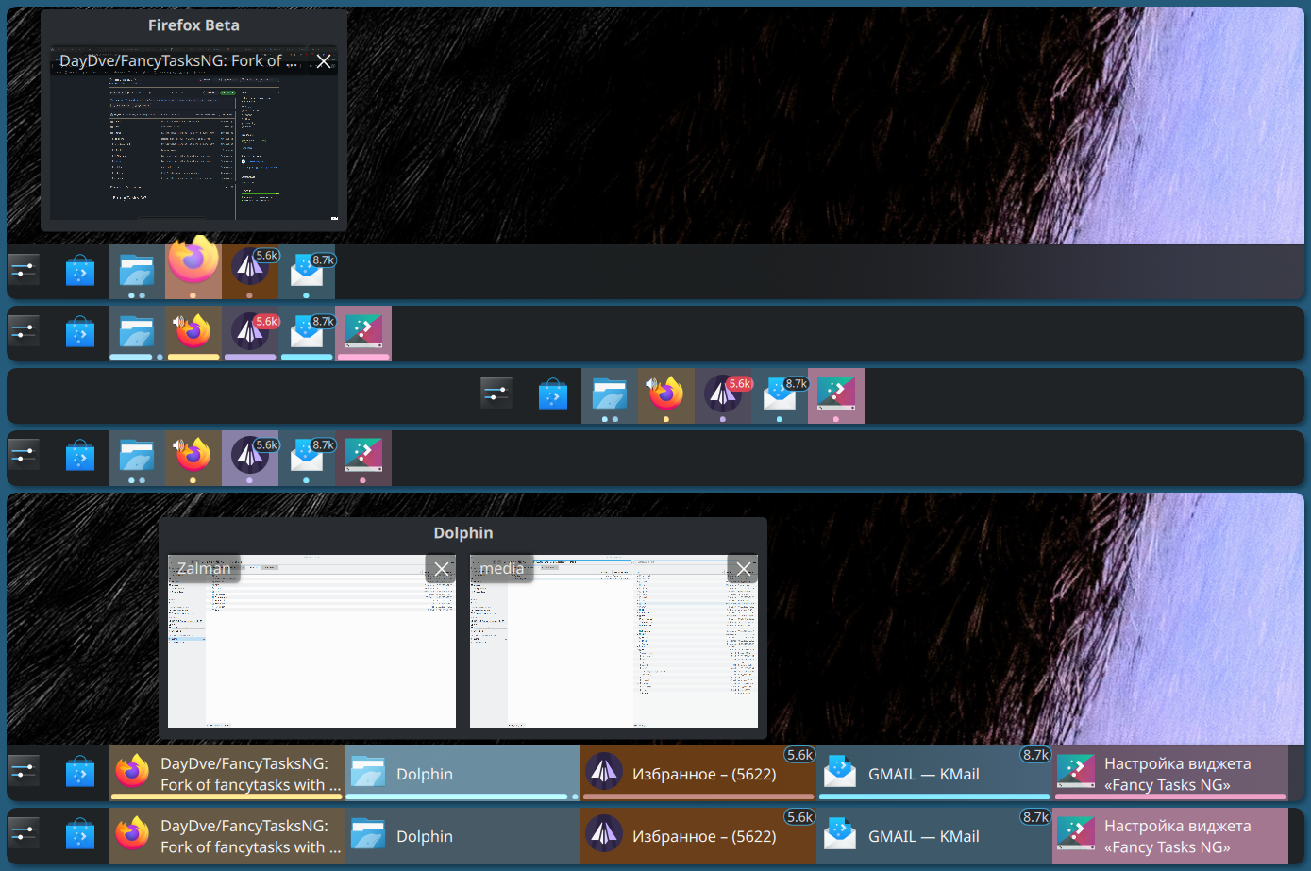Switch to Настройка виджета task in fifth taskbar
The image size is (1311, 871).
tap(1170, 774)
